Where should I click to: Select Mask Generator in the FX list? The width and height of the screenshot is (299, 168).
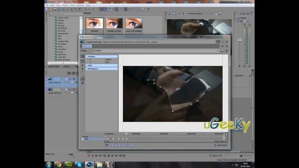pos(64,60)
